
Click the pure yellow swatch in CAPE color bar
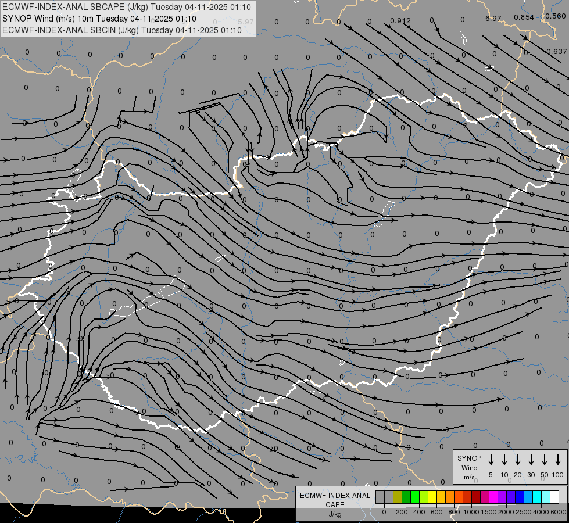(x=432, y=497)
